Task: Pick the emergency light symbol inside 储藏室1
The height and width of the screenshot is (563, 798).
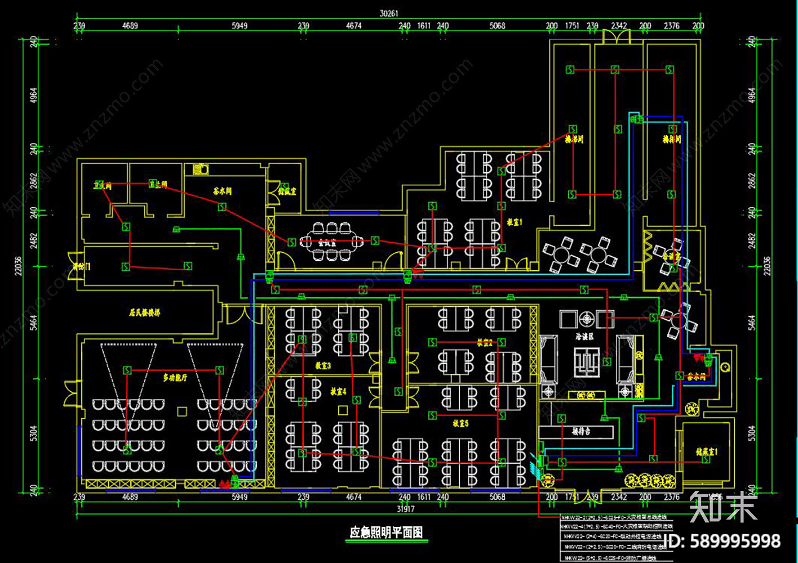Action: point(706,459)
